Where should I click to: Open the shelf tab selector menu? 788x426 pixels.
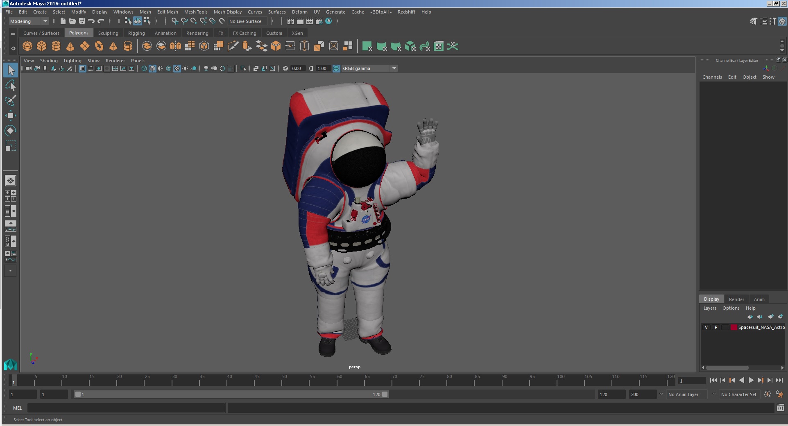pyautogui.click(x=13, y=34)
